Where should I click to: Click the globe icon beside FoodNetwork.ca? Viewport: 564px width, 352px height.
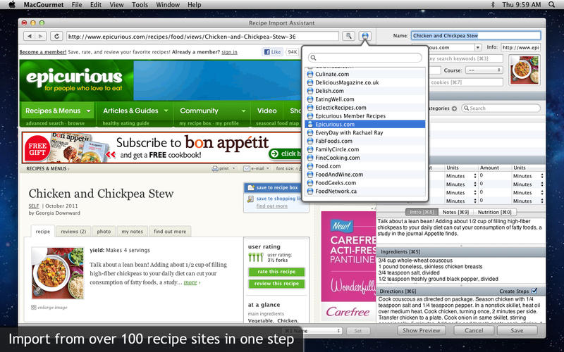310,191
